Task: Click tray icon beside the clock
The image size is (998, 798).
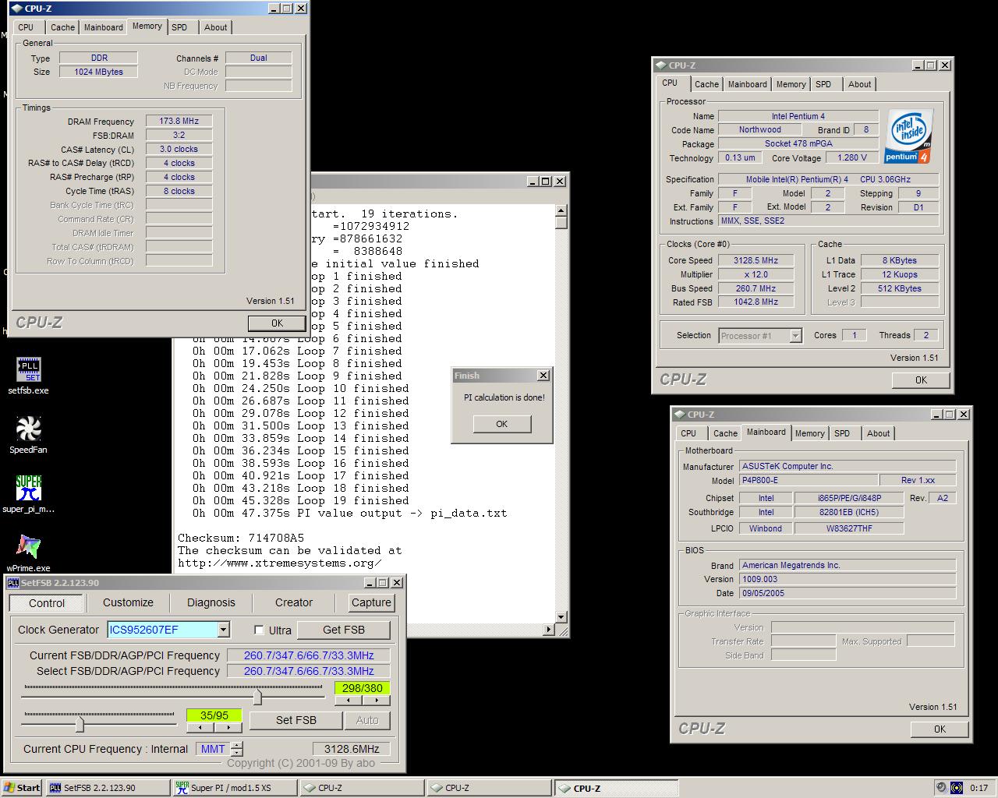Action: click(x=957, y=788)
